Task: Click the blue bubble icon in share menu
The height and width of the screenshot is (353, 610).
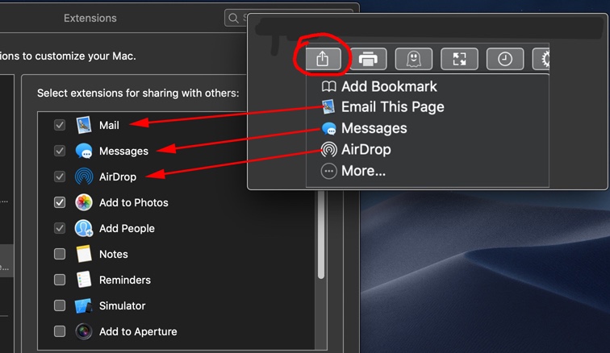Action: 328,128
